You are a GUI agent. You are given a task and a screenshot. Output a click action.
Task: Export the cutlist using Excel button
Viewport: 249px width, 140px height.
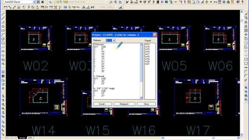(103, 104)
